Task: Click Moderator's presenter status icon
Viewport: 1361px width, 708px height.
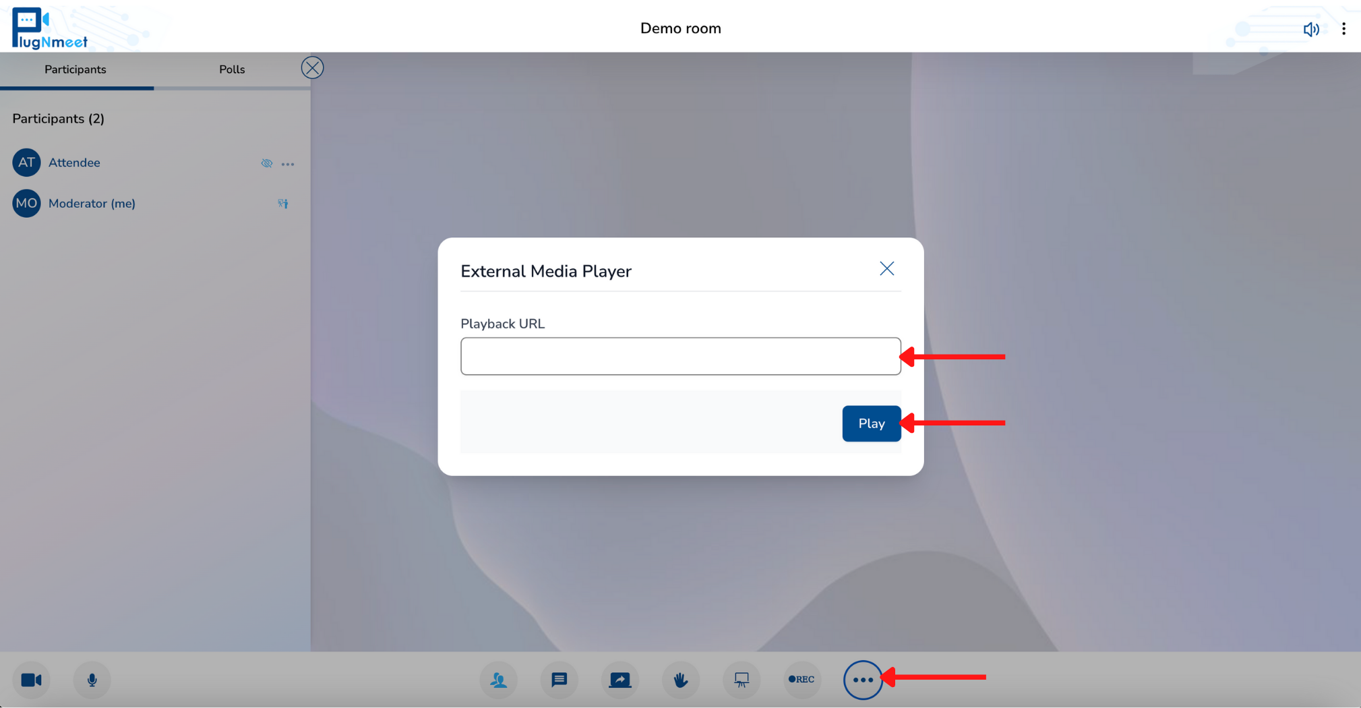Action: (x=283, y=204)
